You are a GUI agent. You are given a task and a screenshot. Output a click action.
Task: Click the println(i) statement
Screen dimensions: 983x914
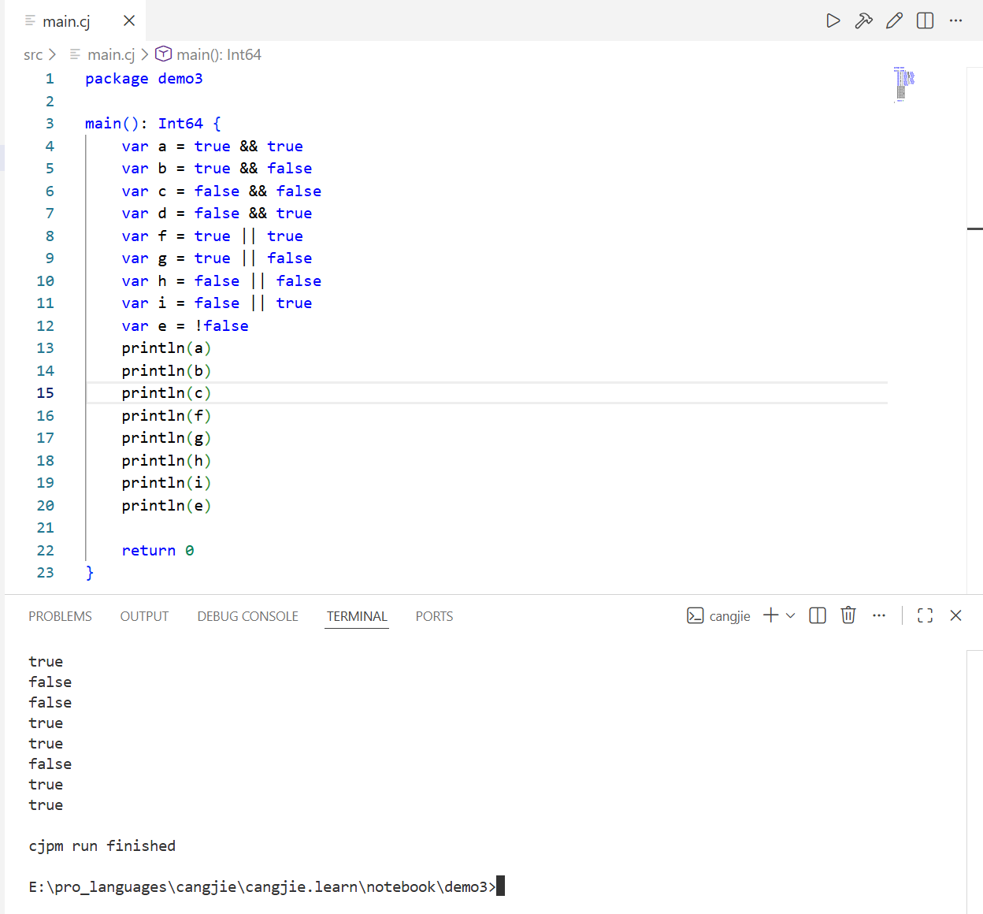click(166, 482)
